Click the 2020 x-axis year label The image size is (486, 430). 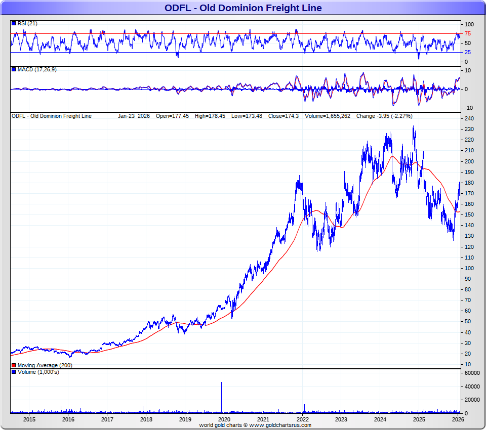pyautogui.click(x=224, y=419)
